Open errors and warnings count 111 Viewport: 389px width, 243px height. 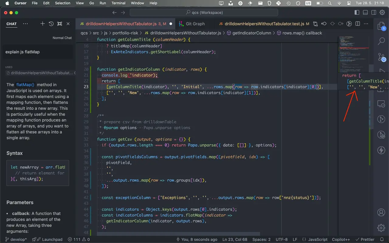(79, 239)
